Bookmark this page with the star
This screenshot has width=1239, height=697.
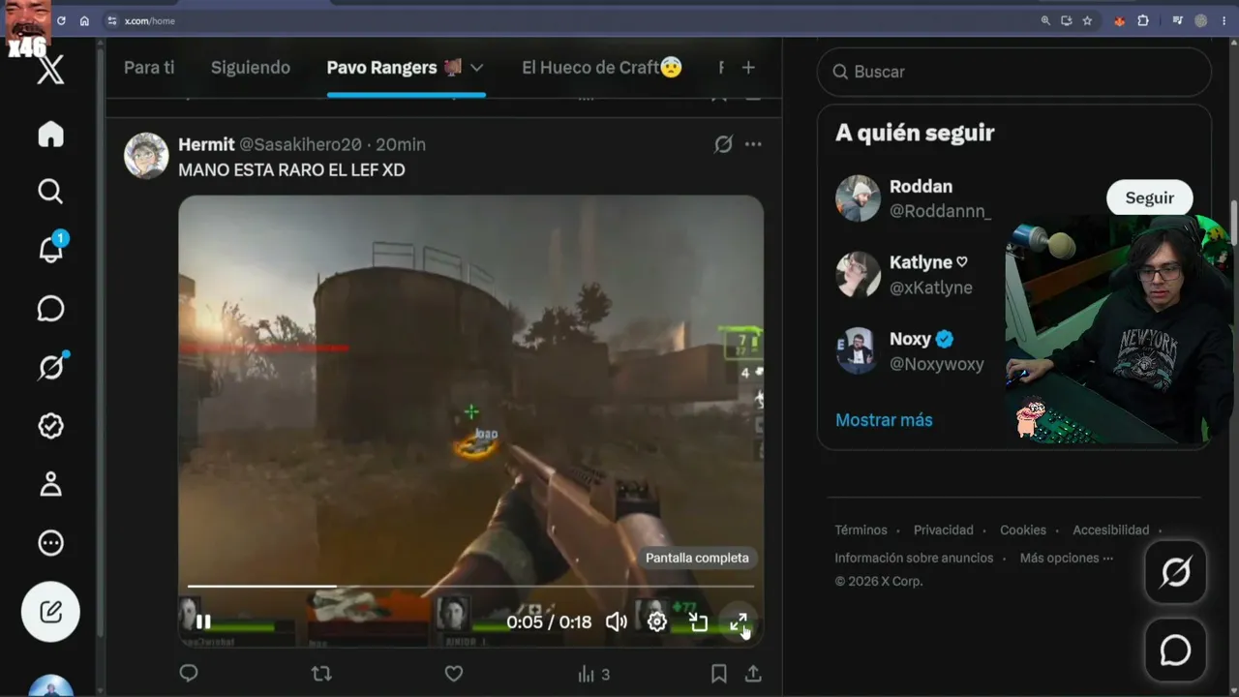1087,20
